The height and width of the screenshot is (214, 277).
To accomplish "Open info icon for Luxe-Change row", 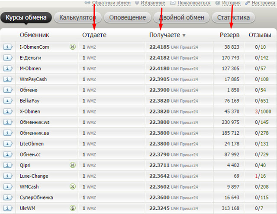I will (8, 176).
